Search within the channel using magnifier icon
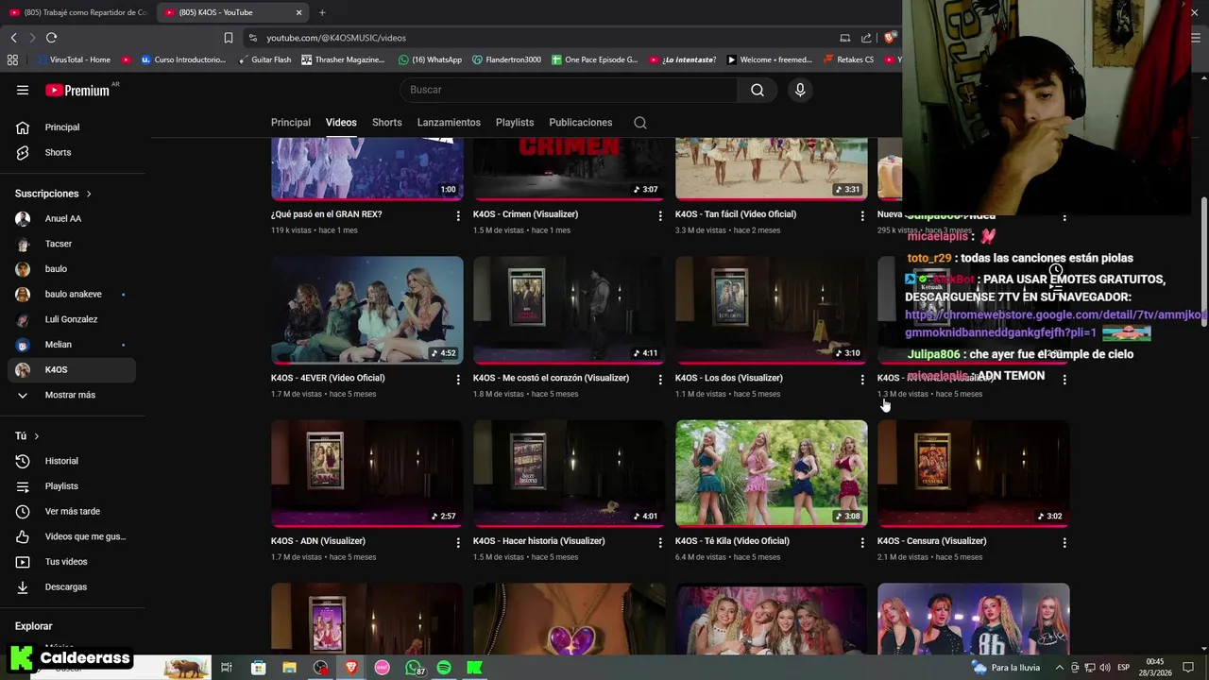Image resolution: width=1209 pixels, height=680 pixels. 640,123
